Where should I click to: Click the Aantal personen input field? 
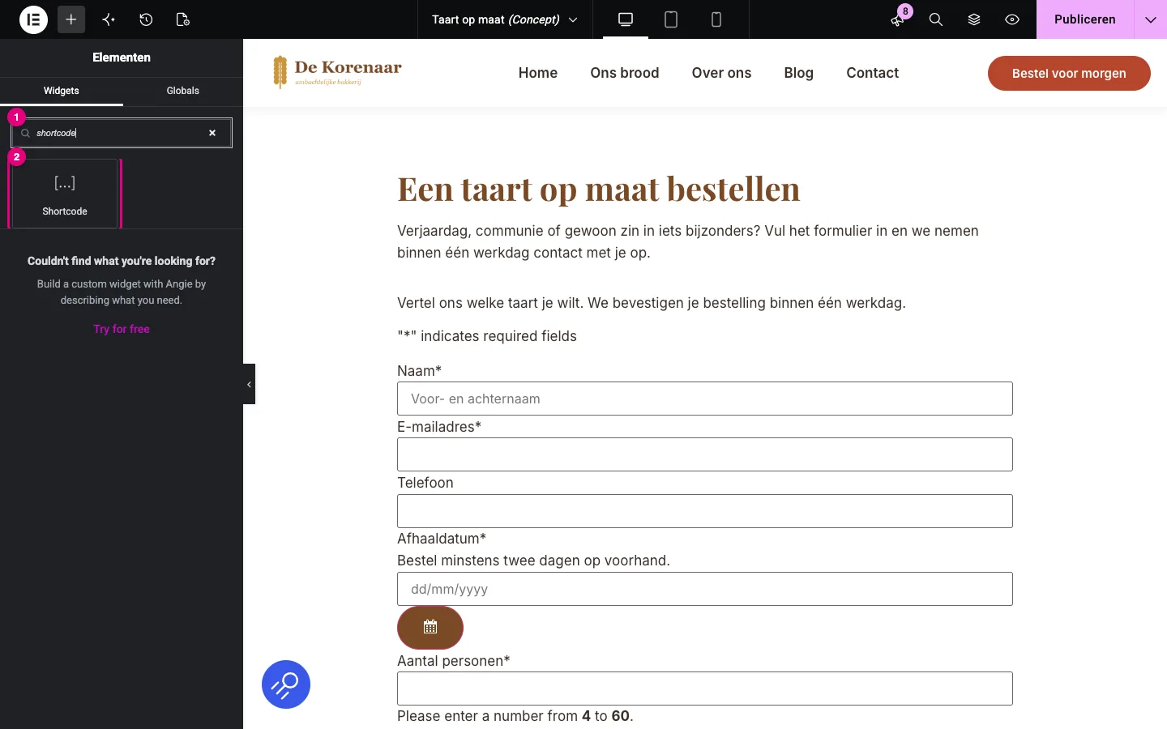pyautogui.click(x=705, y=688)
